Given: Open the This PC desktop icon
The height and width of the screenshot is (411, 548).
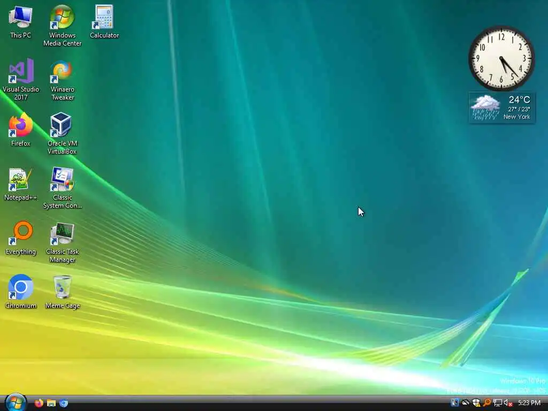Looking at the screenshot, I should pyautogui.click(x=21, y=22).
